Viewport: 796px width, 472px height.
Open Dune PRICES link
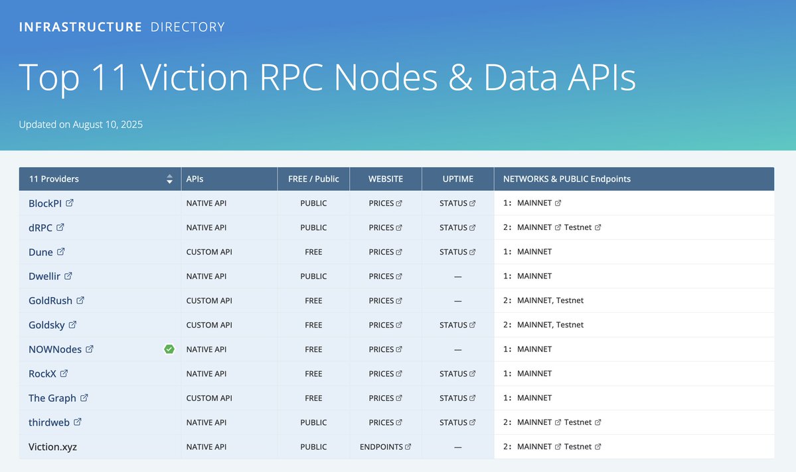pyautogui.click(x=385, y=252)
